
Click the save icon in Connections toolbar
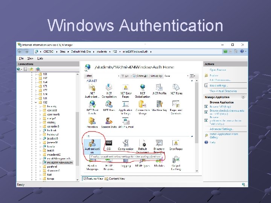[x=26, y=69]
